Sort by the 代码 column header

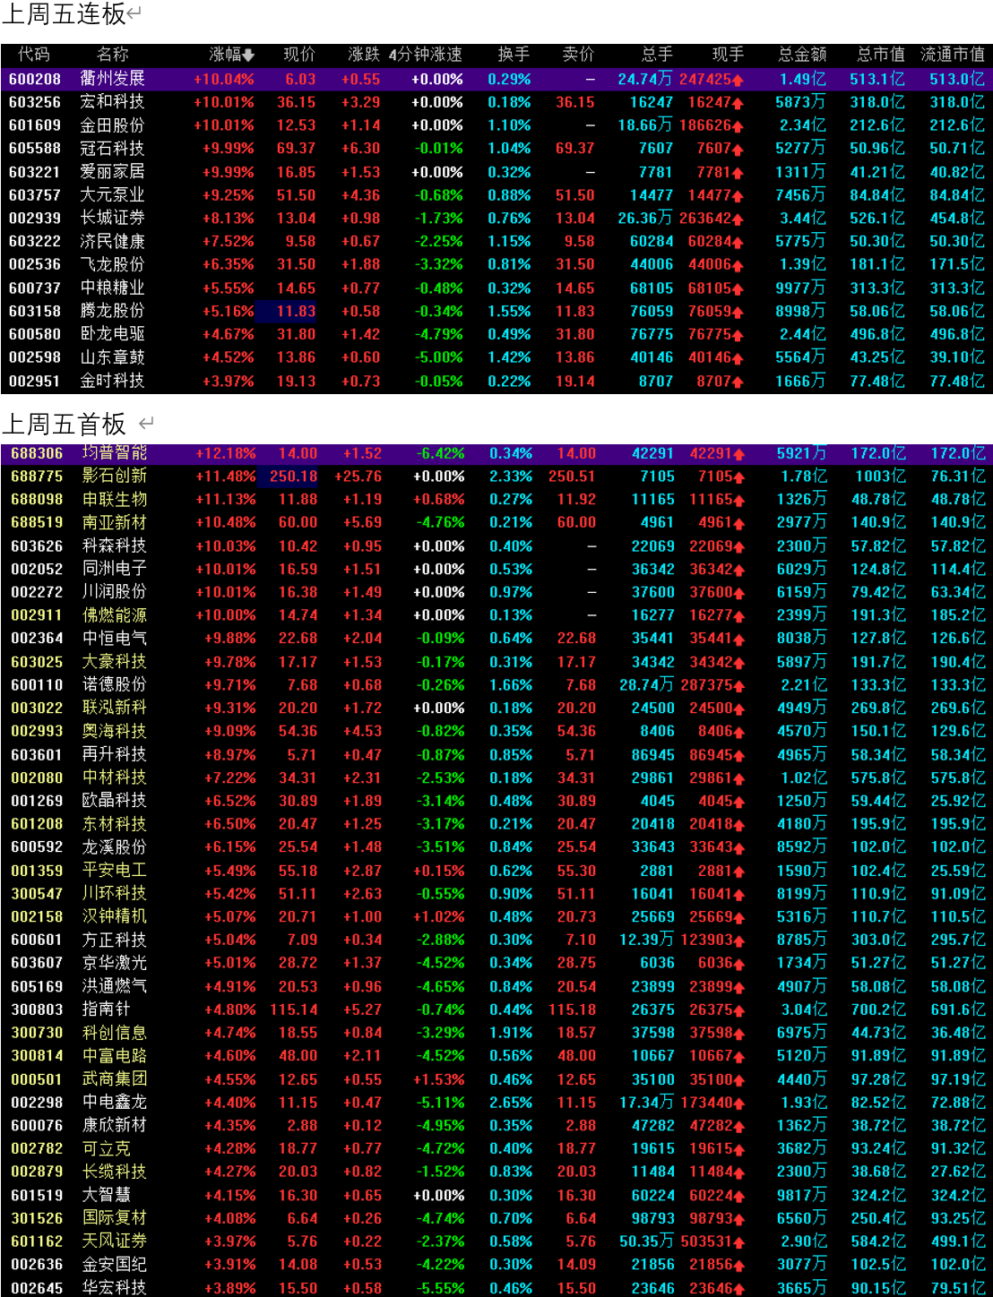[x=34, y=55]
